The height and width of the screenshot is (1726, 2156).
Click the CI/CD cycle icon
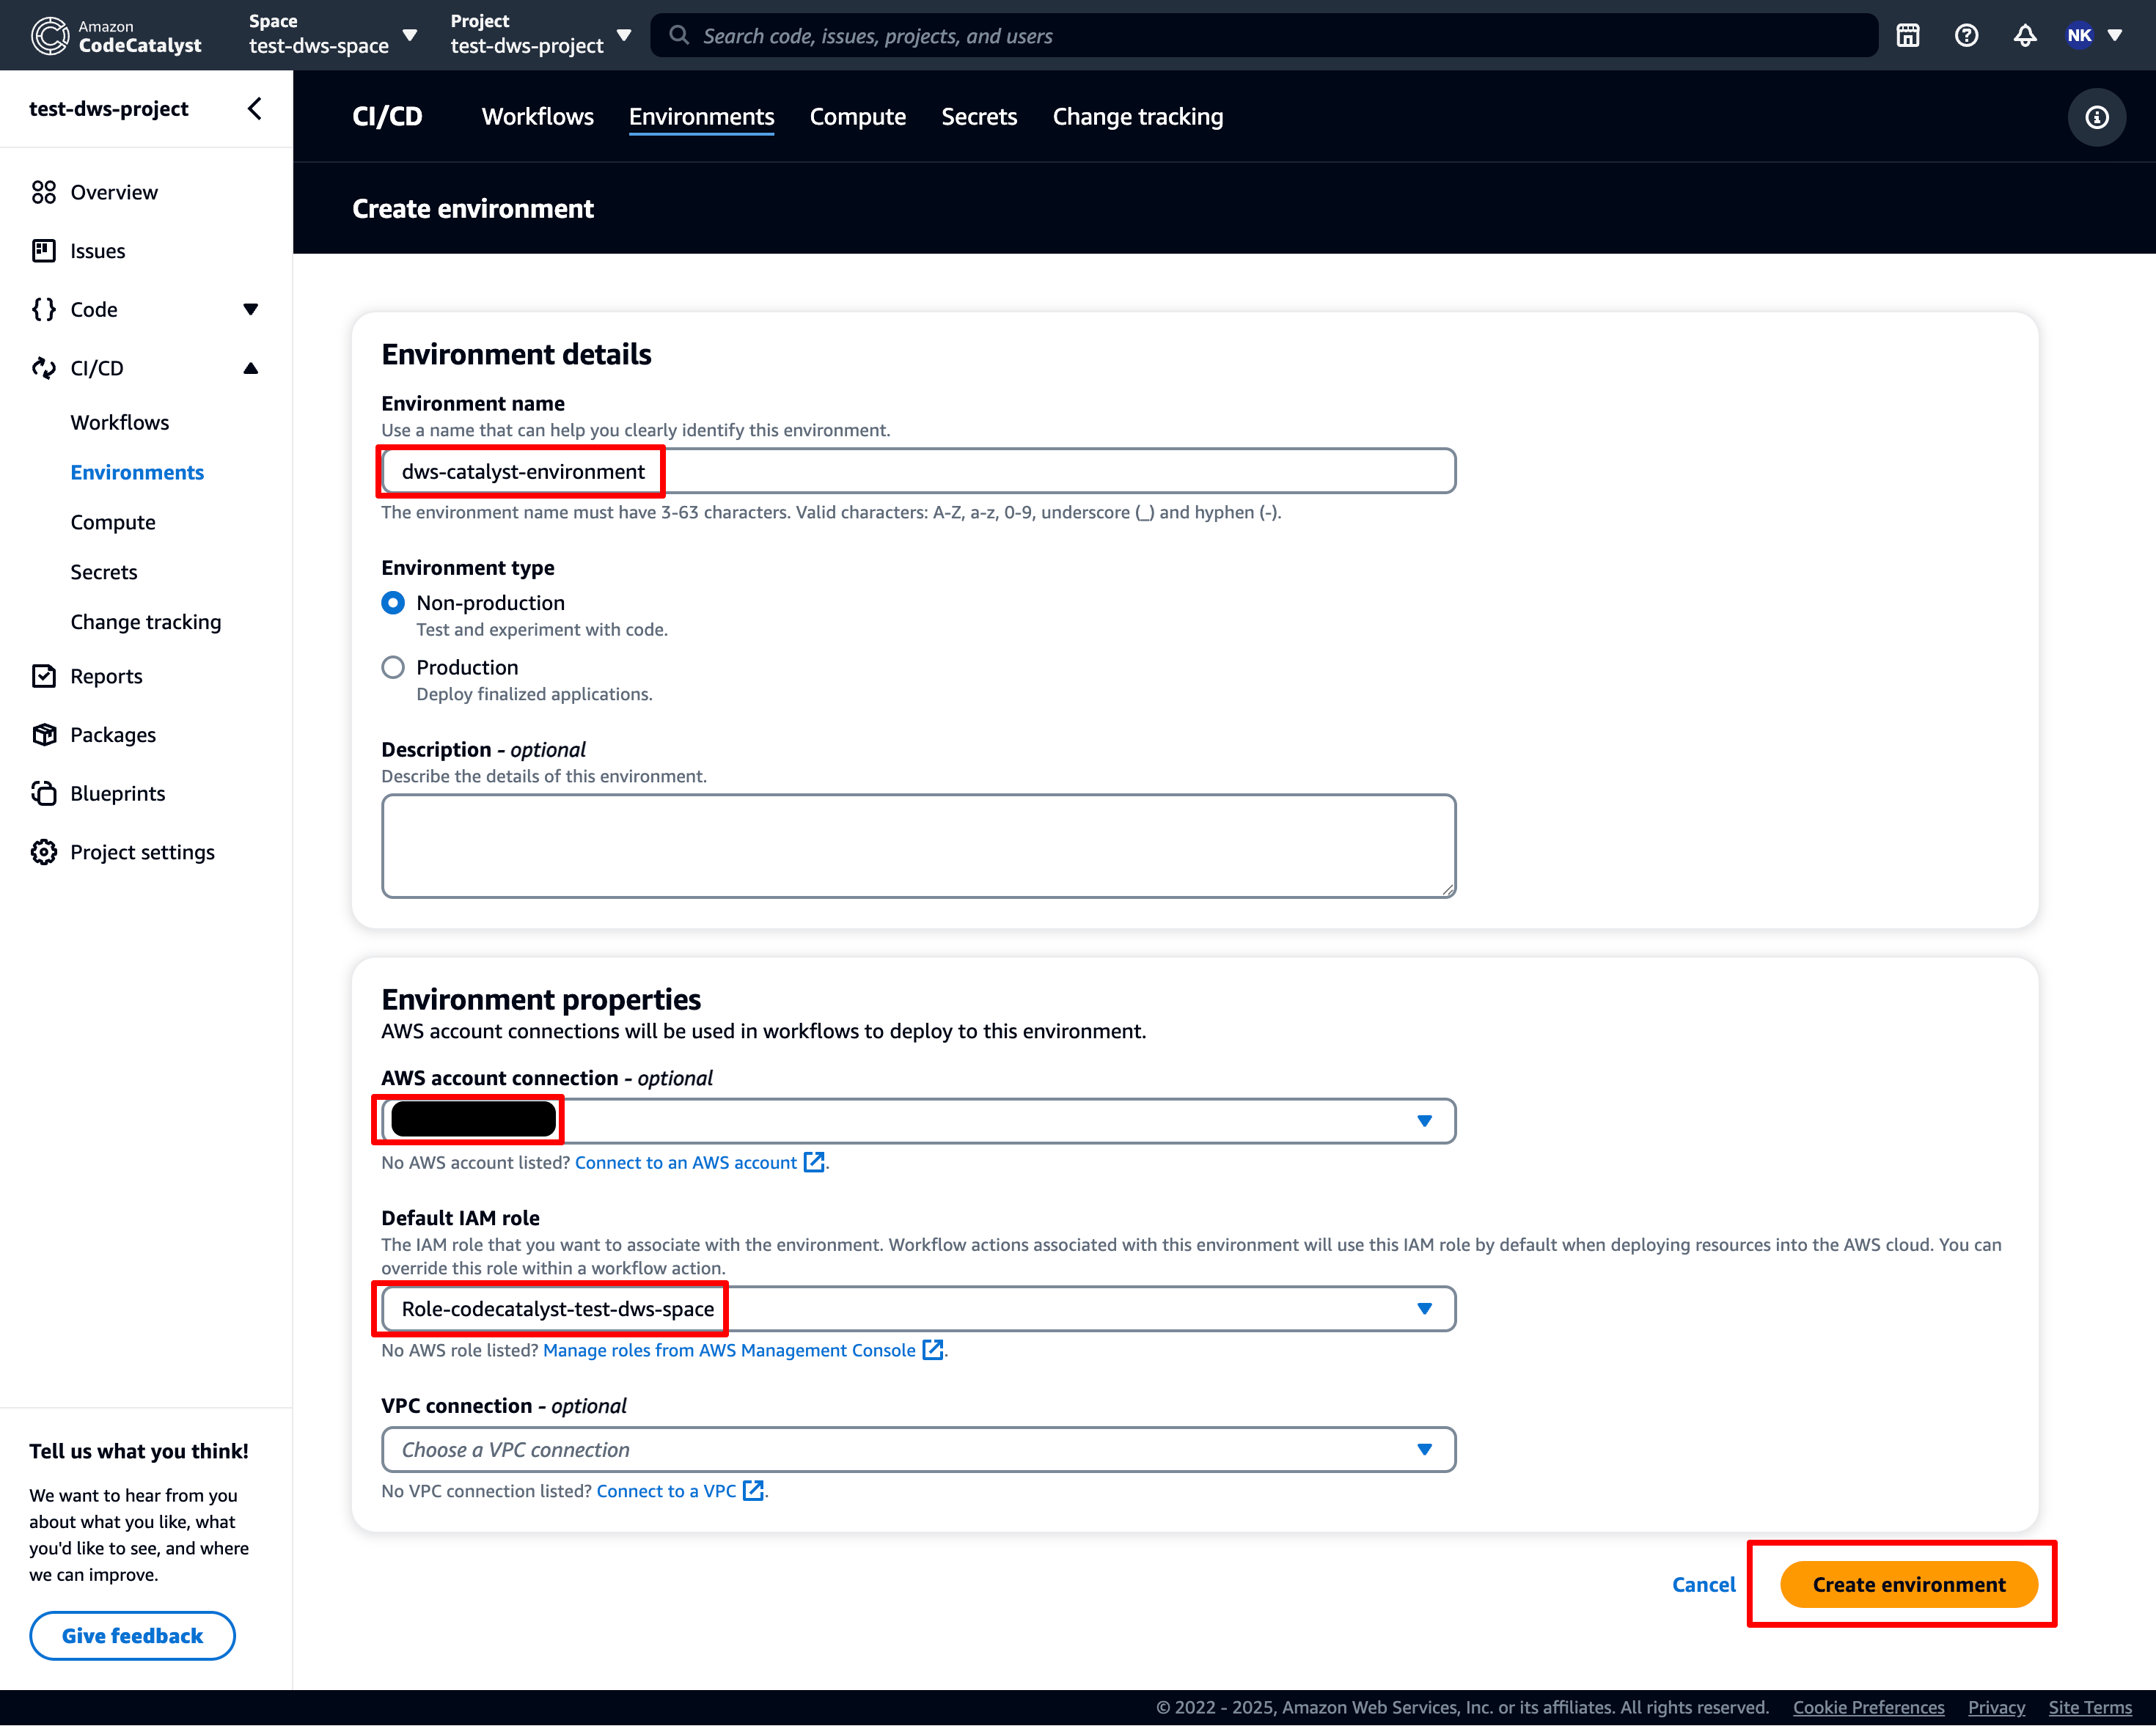[x=44, y=368]
